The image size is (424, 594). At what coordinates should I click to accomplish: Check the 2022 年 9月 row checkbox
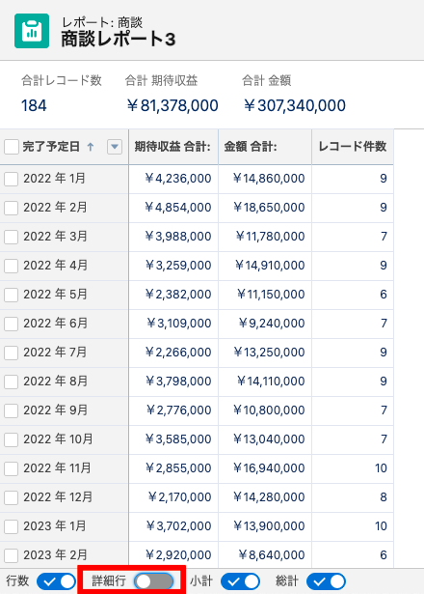click(12, 410)
